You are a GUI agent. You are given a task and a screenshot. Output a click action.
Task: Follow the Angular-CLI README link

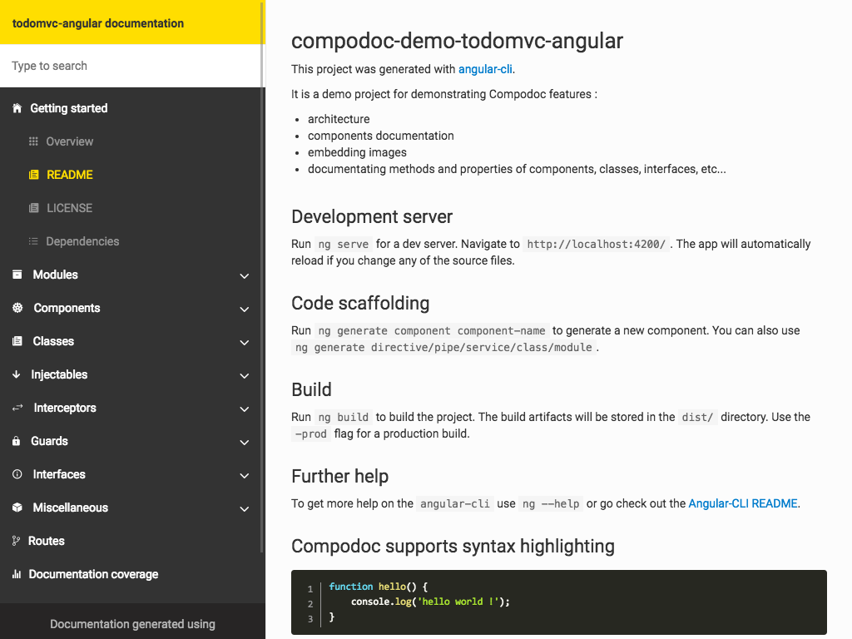pyautogui.click(x=743, y=503)
